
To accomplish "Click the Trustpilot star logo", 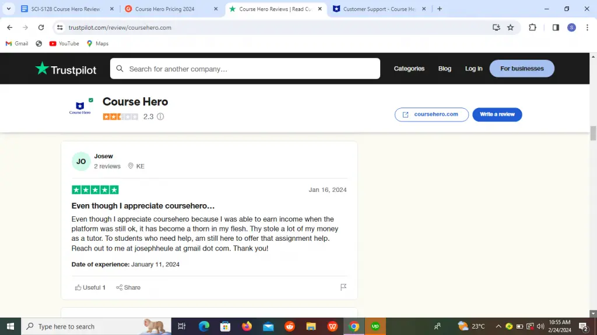I will pos(42,69).
